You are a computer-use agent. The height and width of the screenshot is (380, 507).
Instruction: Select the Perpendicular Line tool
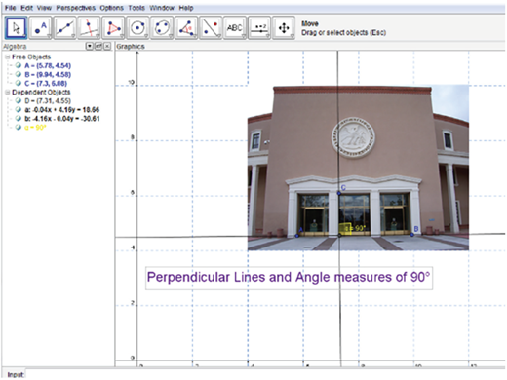point(89,28)
